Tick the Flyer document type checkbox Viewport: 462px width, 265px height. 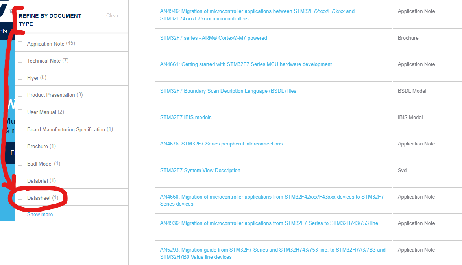(20, 77)
